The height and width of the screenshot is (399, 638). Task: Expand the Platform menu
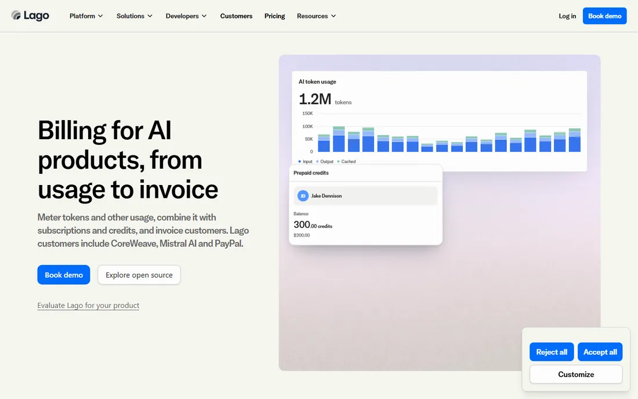[86, 16]
